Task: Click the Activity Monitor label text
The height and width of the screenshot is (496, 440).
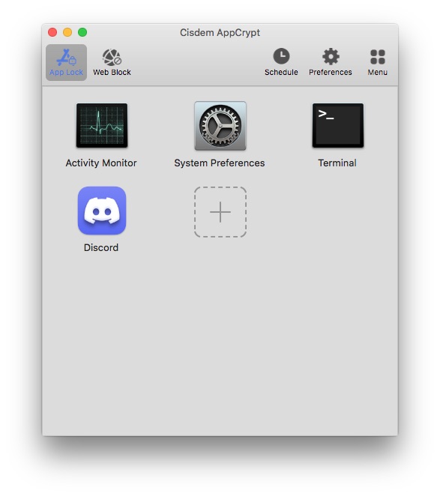Action: [x=101, y=163]
